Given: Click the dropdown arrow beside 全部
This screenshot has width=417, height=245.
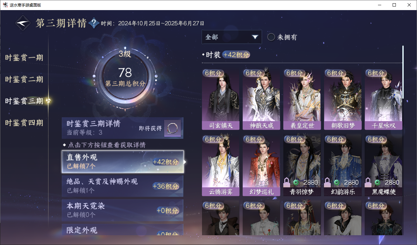Looking at the screenshot, I should [255, 37].
